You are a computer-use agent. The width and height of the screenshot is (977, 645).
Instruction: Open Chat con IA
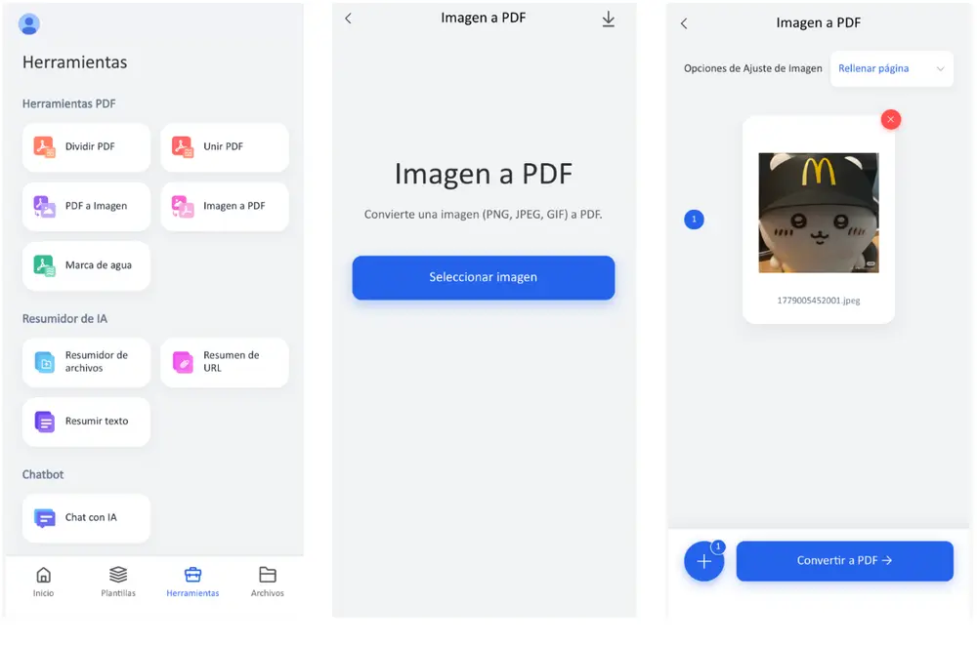coord(86,518)
